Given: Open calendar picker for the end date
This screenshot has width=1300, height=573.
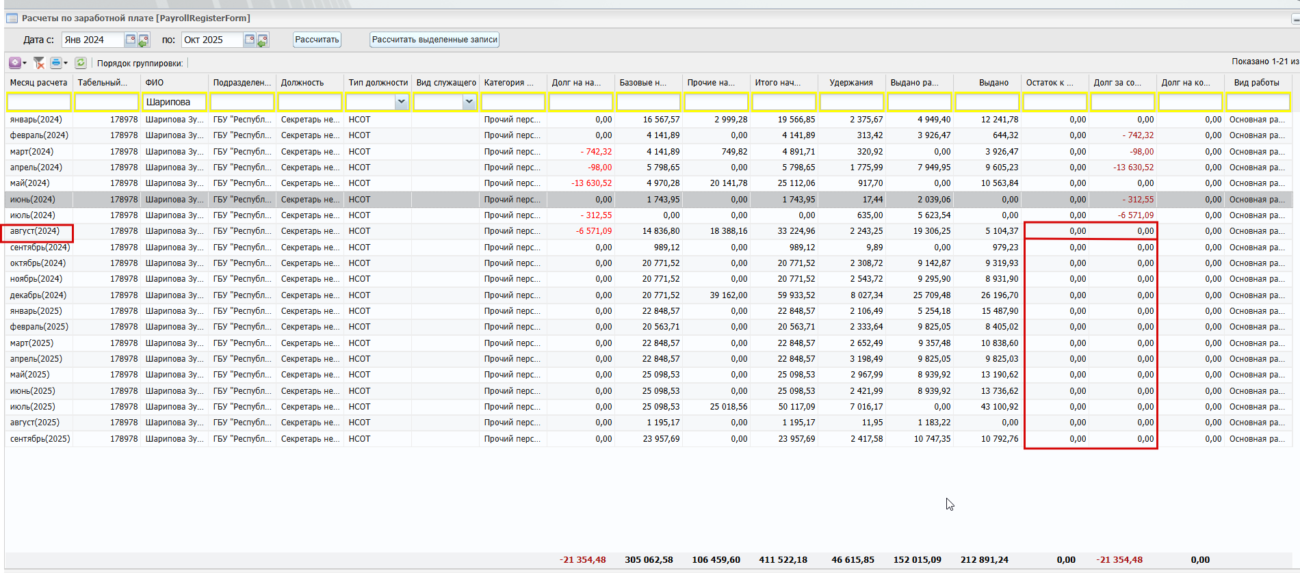Looking at the screenshot, I should 250,40.
